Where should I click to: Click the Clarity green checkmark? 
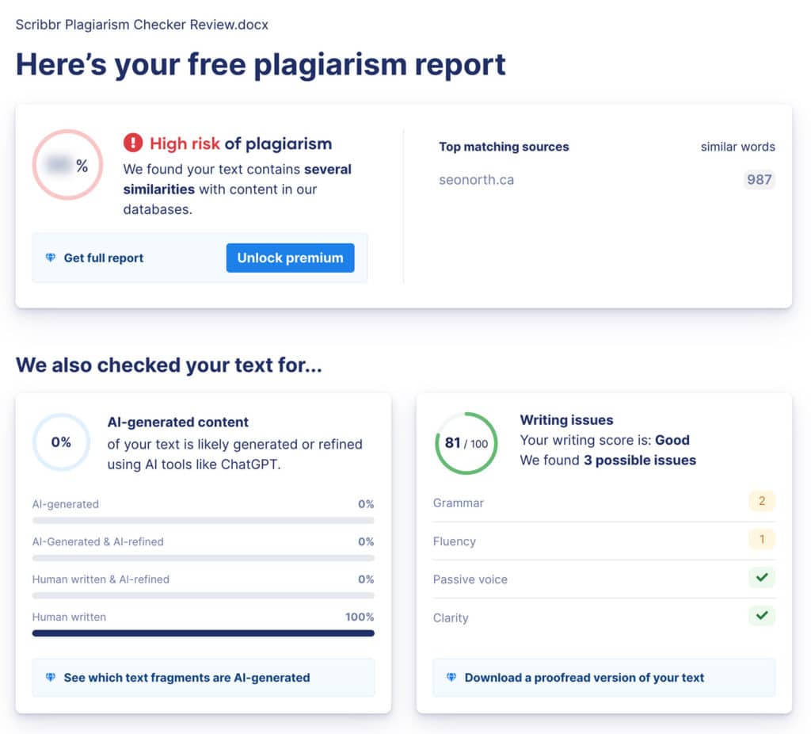pyautogui.click(x=761, y=615)
